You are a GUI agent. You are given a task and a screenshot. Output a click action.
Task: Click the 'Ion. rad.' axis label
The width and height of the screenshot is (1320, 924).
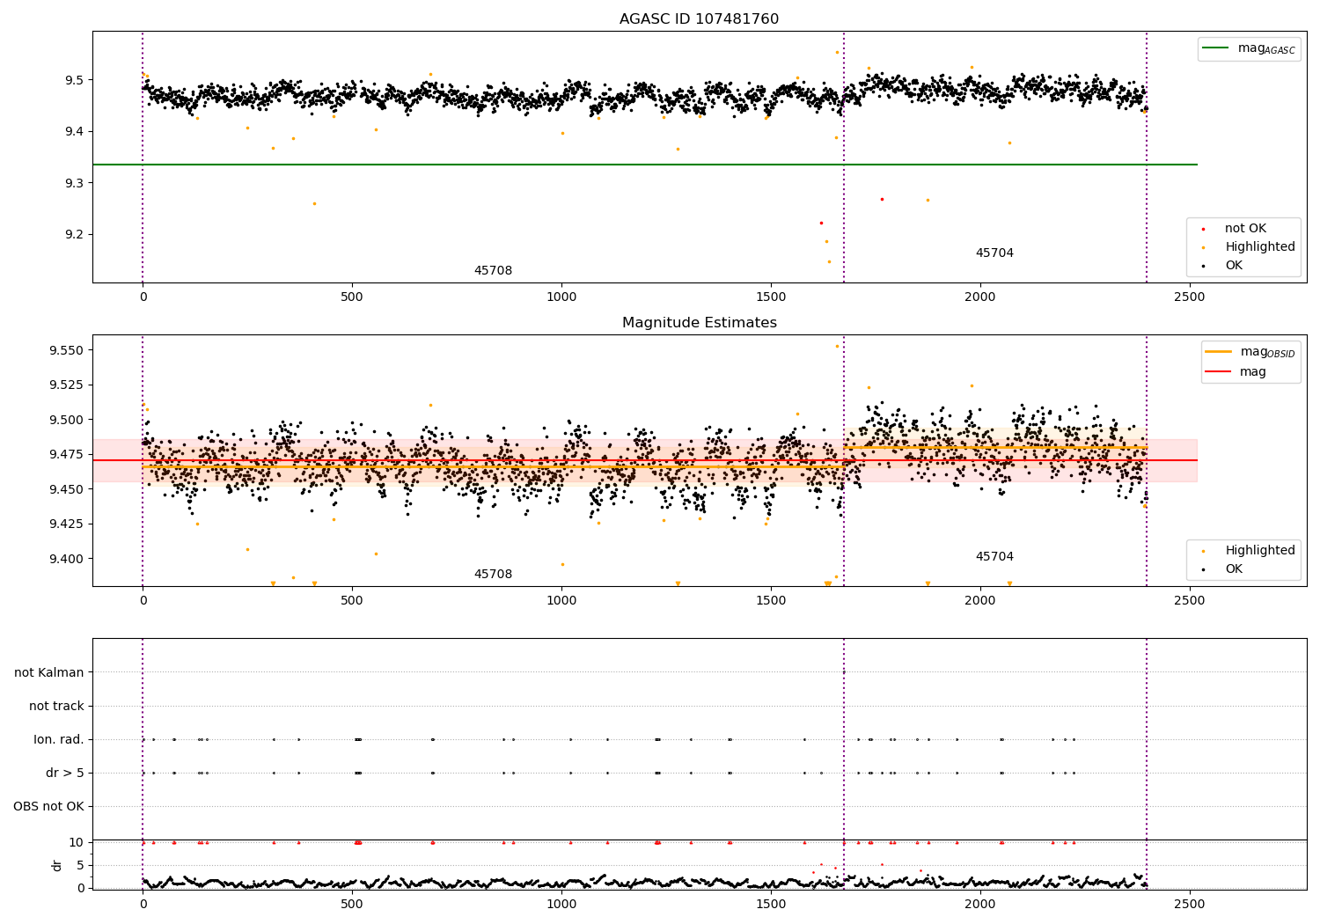pyautogui.click(x=59, y=739)
